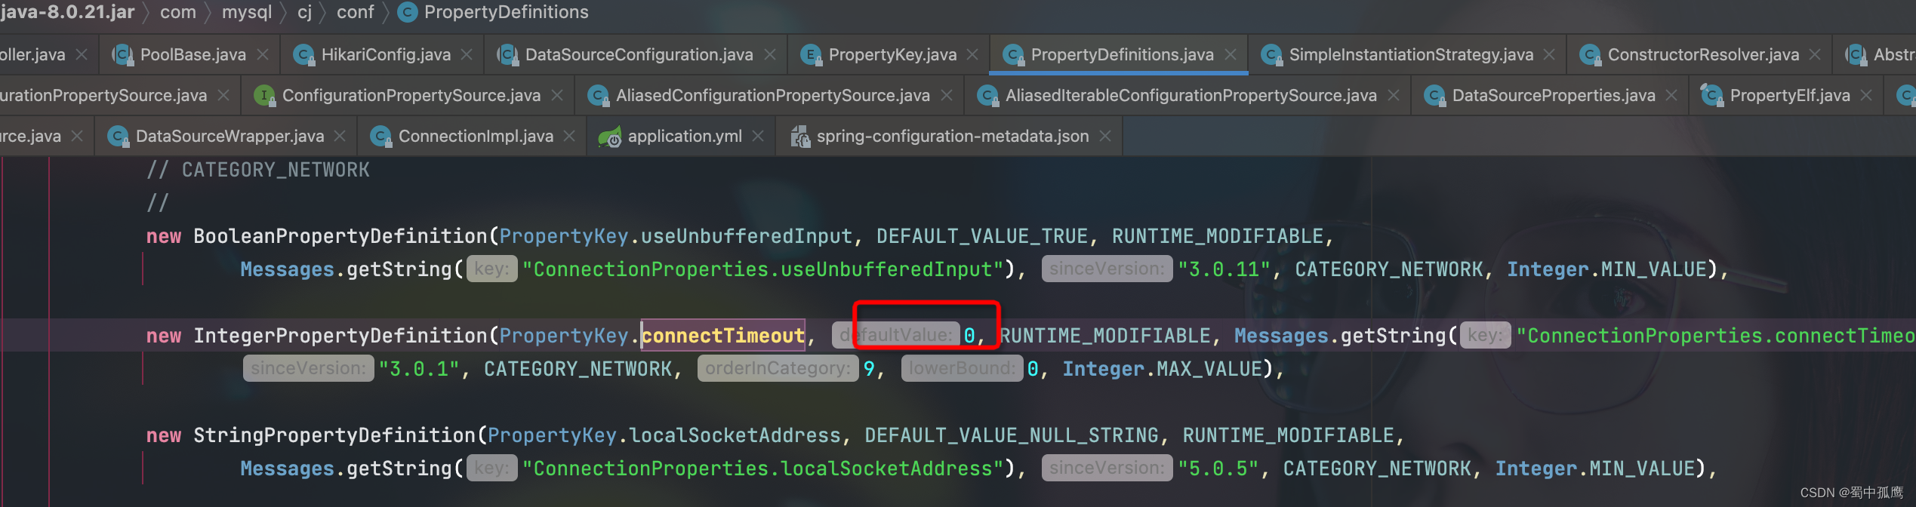This screenshot has height=507, width=1916.
Task: Close the PropertyDefinitions.java tab
Action: (x=1231, y=55)
